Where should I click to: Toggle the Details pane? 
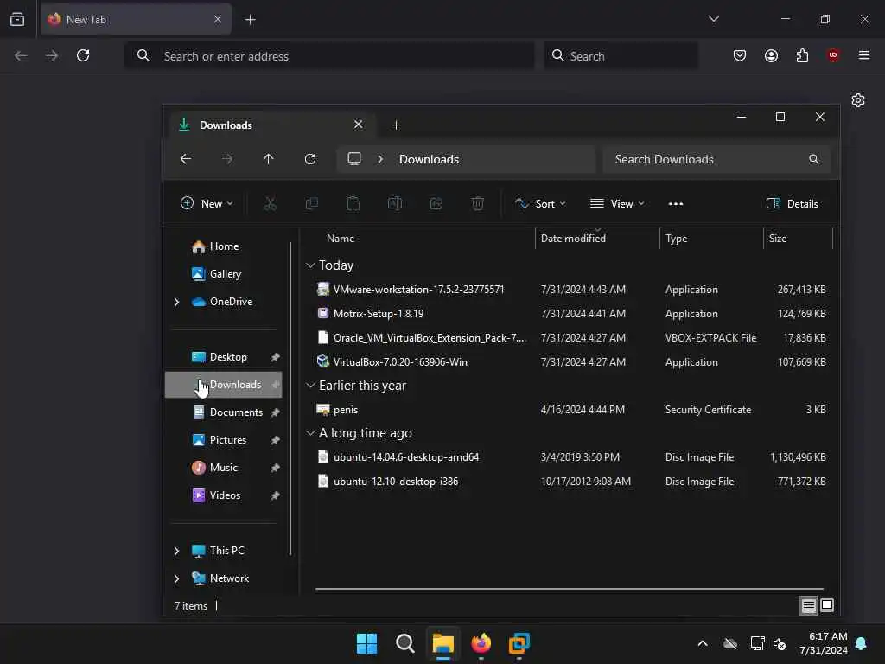point(793,204)
